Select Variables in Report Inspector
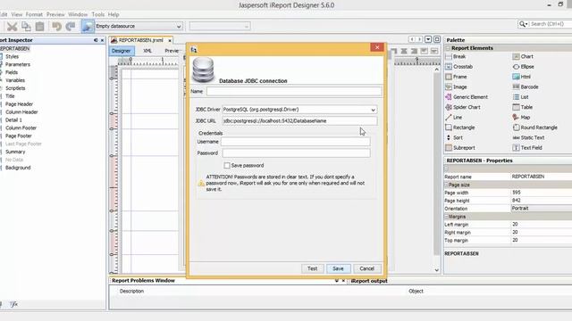The image size is (572, 321). [x=15, y=80]
